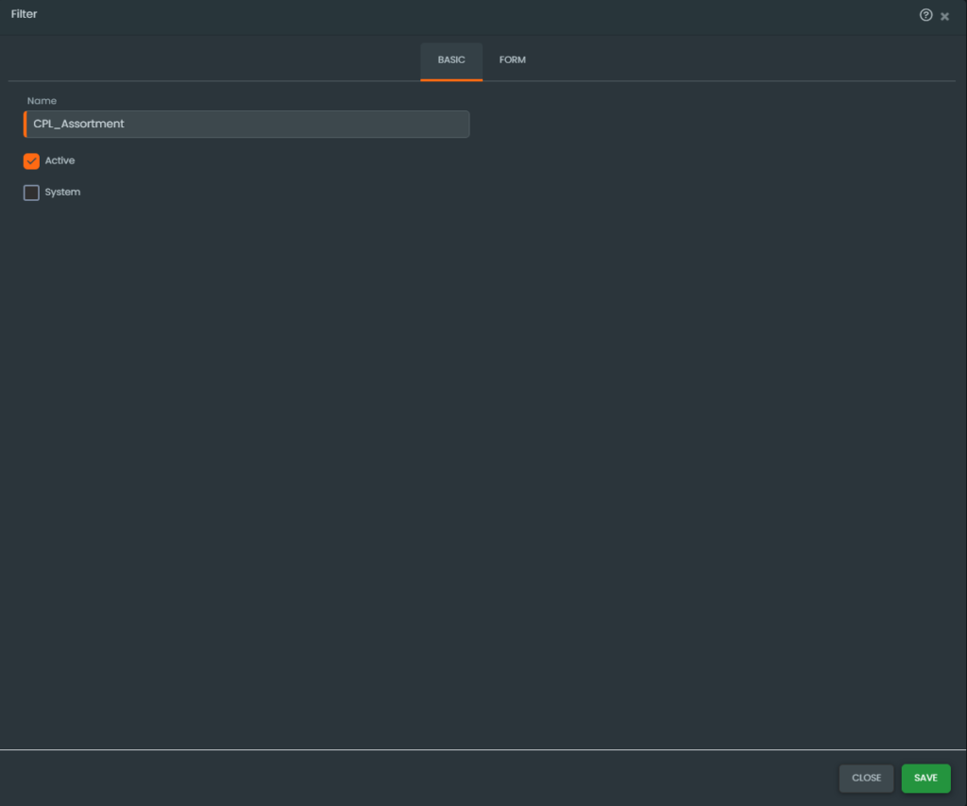This screenshot has width=967, height=806.
Task: Switch to the FORM tab
Action: (512, 60)
